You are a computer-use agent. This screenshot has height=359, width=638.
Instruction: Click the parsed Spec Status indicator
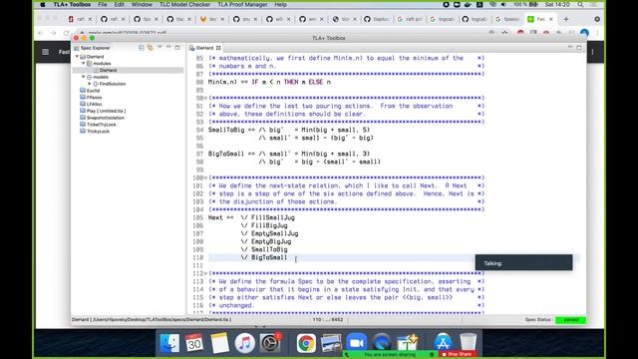click(x=570, y=320)
